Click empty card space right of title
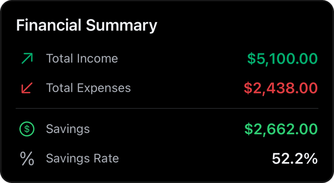Viewport: 334px width, 183px height. tap(242, 25)
